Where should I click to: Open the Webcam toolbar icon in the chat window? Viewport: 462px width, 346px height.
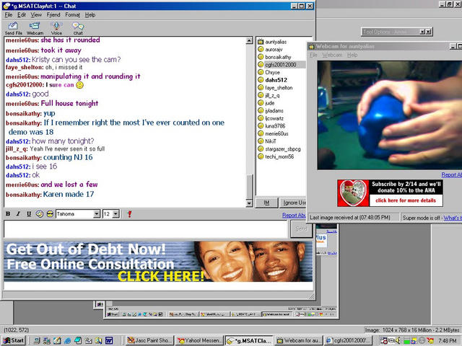coord(35,28)
